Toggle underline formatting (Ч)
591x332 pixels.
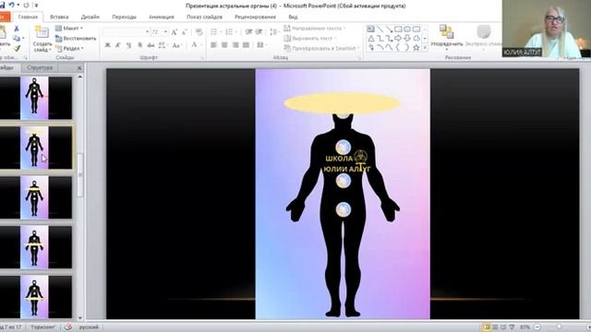pos(128,45)
